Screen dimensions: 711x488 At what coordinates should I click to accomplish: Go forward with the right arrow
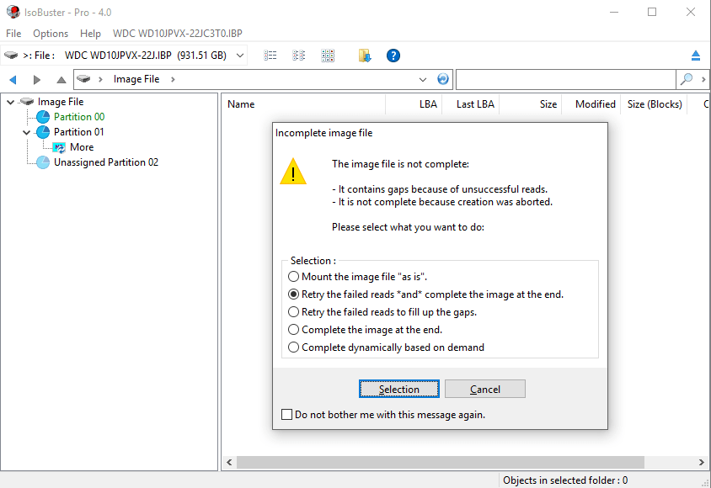click(x=37, y=80)
